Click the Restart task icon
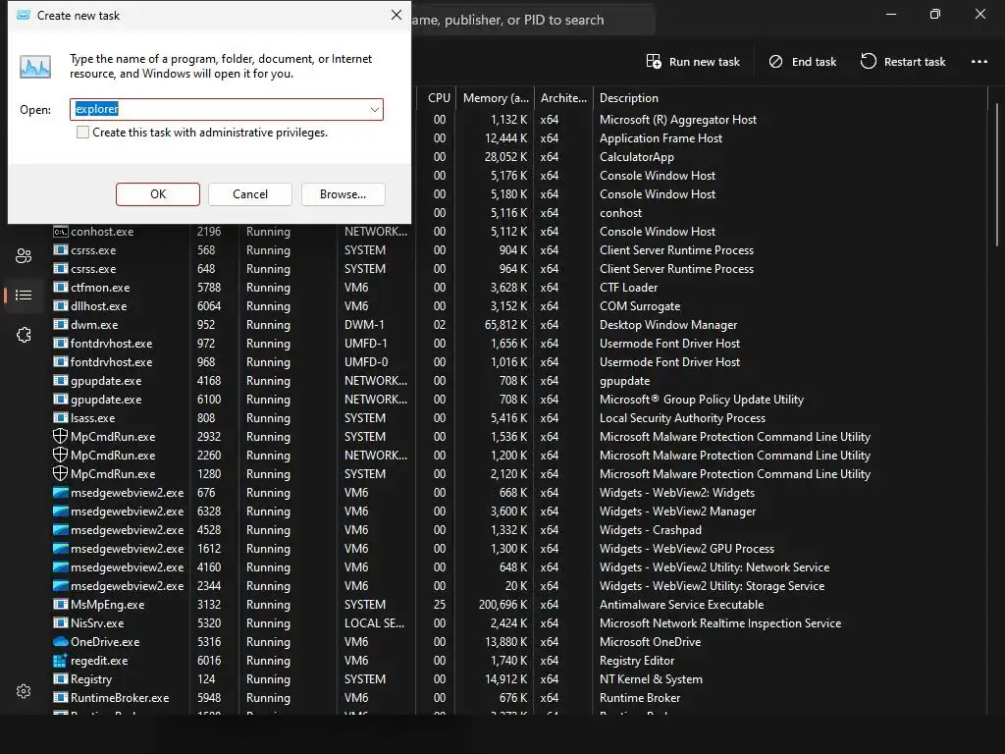Image resolution: width=1005 pixels, height=754 pixels. point(868,62)
